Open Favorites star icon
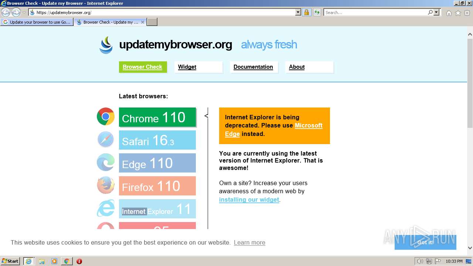 click(458, 13)
